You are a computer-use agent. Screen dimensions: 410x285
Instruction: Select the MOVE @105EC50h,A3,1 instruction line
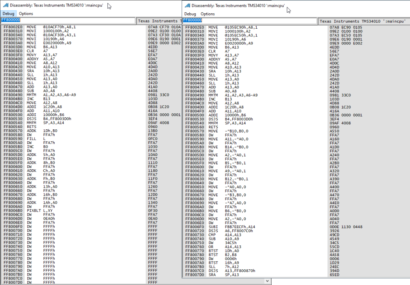coord(233,35)
